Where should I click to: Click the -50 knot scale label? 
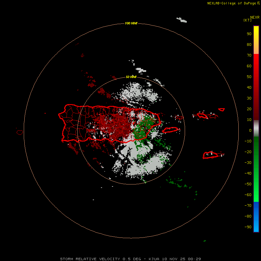(248, 184)
